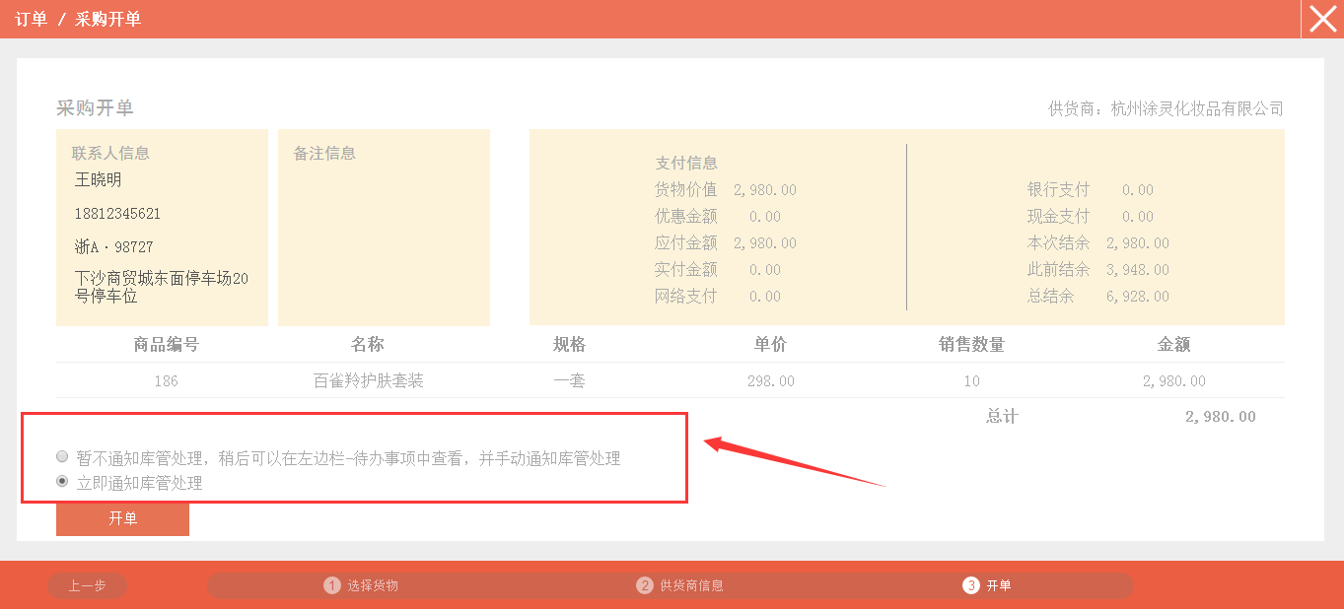Image resolution: width=1344 pixels, height=609 pixels.
Task: Select the 暂不通知库管处理 radio option
Action: (63, 457)
